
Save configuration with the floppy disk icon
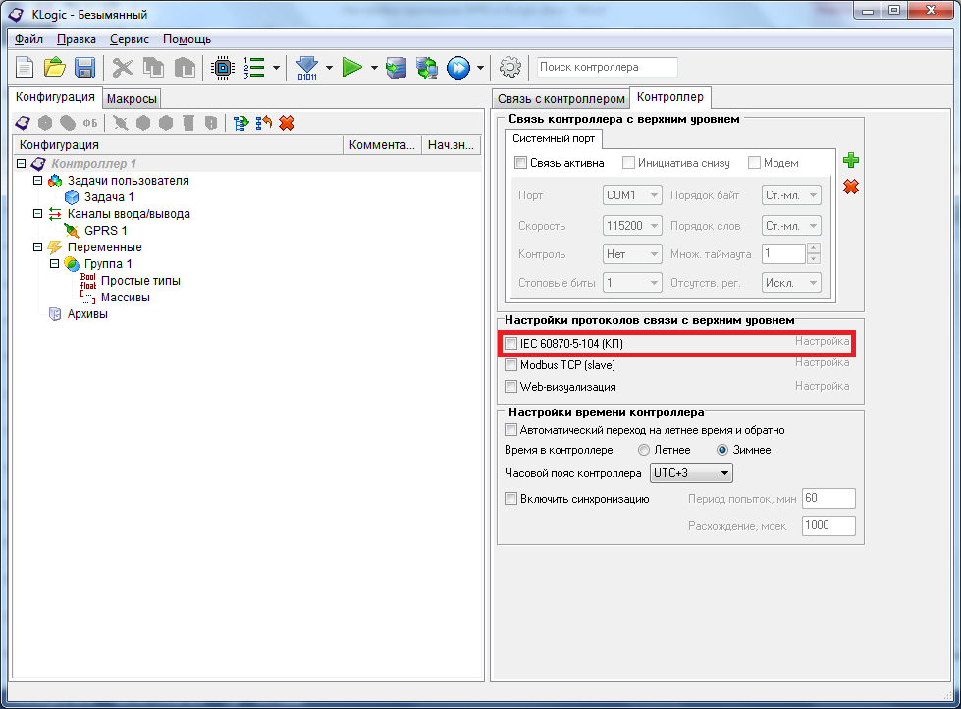pos(84,68)
